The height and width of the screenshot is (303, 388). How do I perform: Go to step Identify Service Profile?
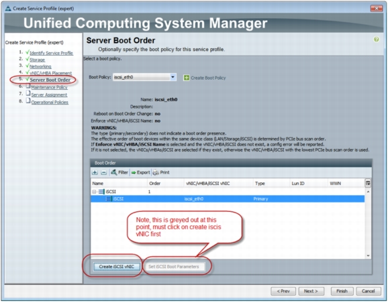pyautogui.click(x=51, y=53)
